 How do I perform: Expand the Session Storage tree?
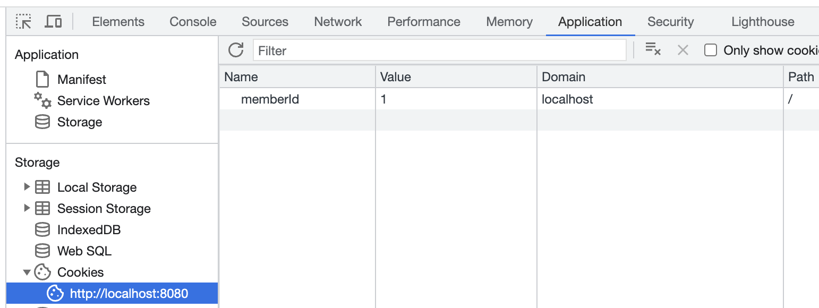pos(27,208)
